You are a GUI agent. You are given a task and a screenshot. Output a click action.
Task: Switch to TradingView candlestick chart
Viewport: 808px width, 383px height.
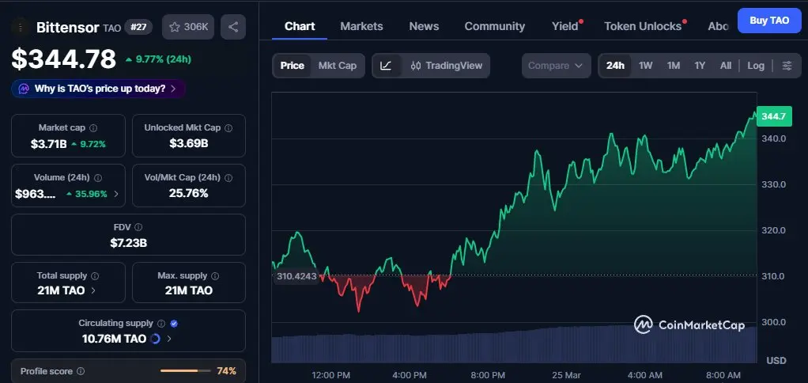tap(446, 66)
